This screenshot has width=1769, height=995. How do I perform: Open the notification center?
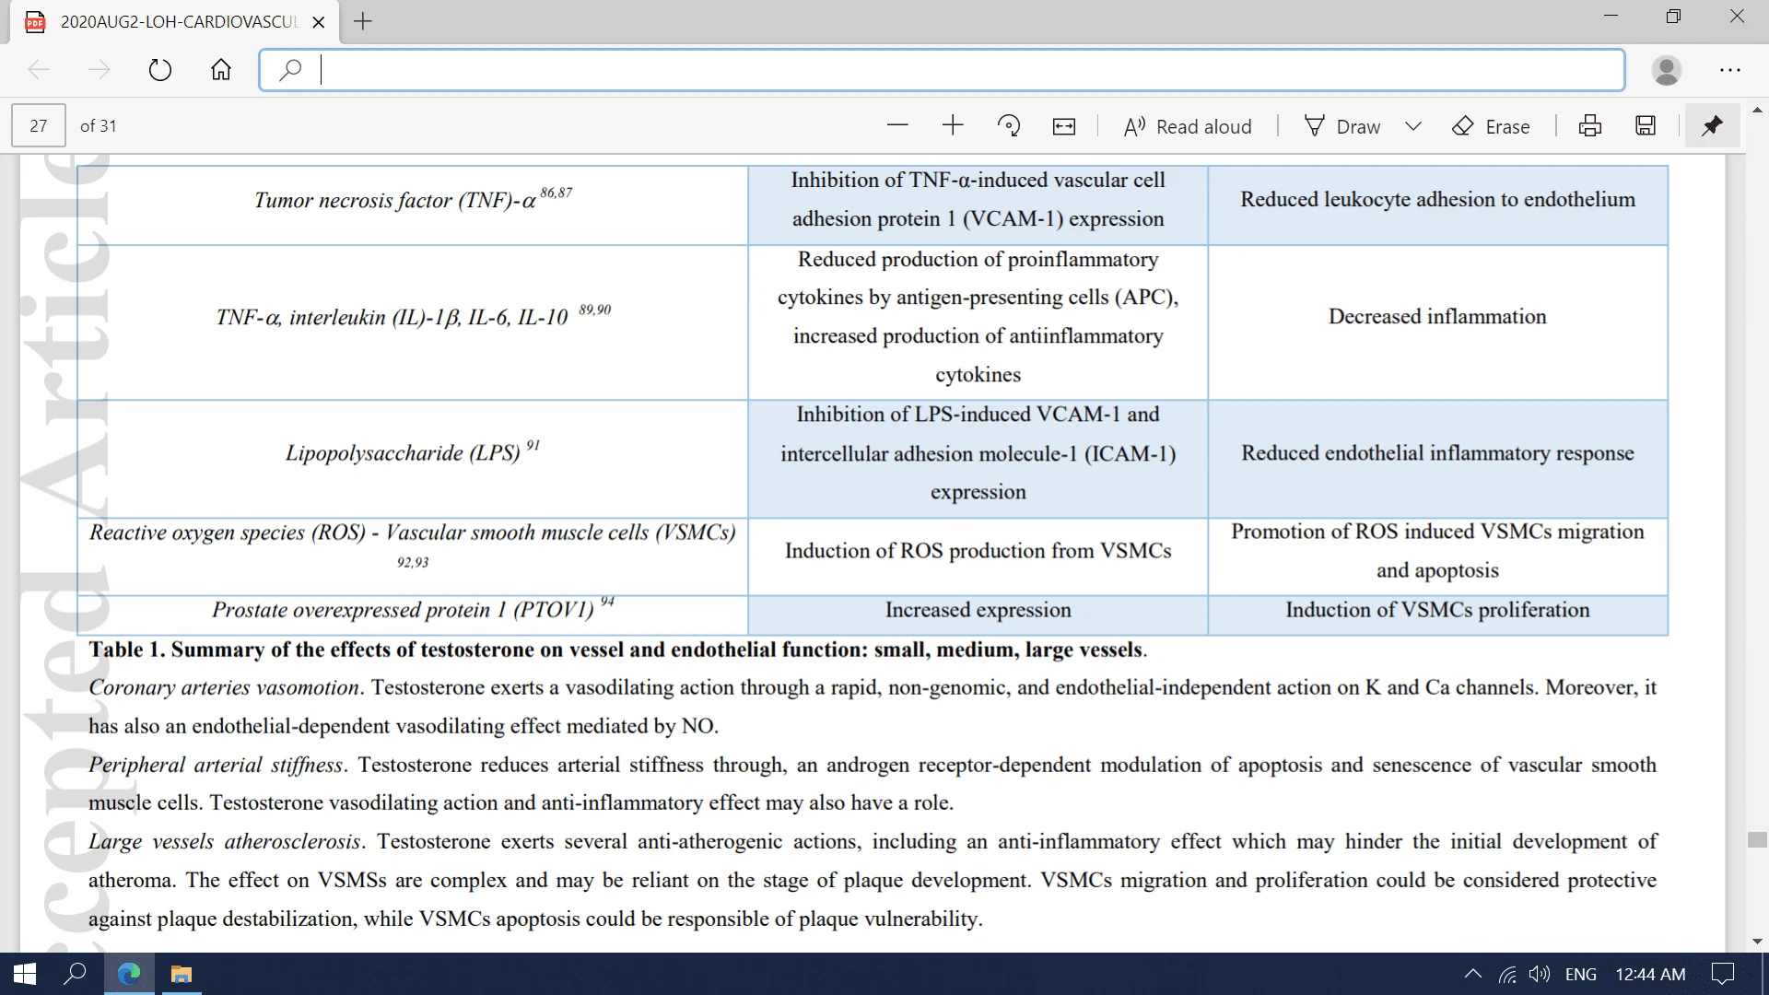1722,974
